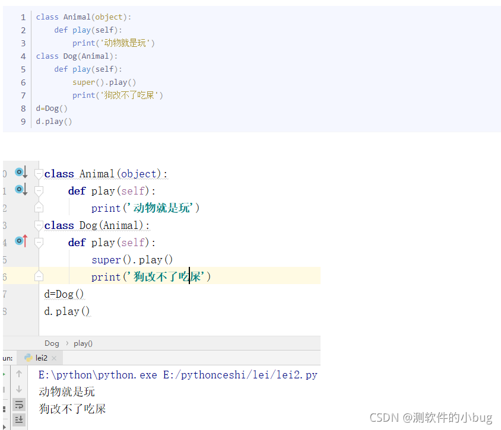This screenshot has width=501, height=430.
Task: Click Dog in editor breadcrumb bar
Action: tap(52, 343)
